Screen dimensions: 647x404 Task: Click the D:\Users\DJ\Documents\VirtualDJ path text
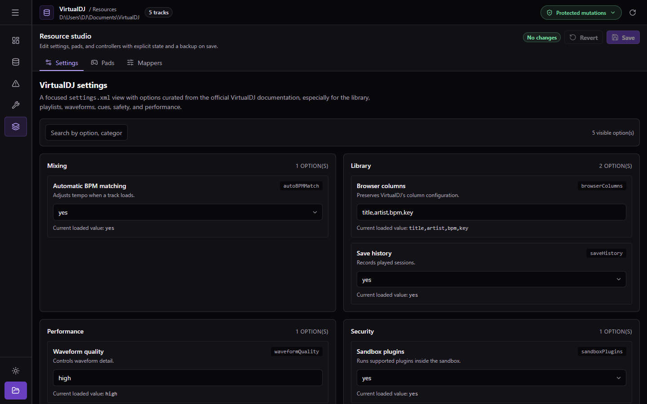tap(99, 18)
